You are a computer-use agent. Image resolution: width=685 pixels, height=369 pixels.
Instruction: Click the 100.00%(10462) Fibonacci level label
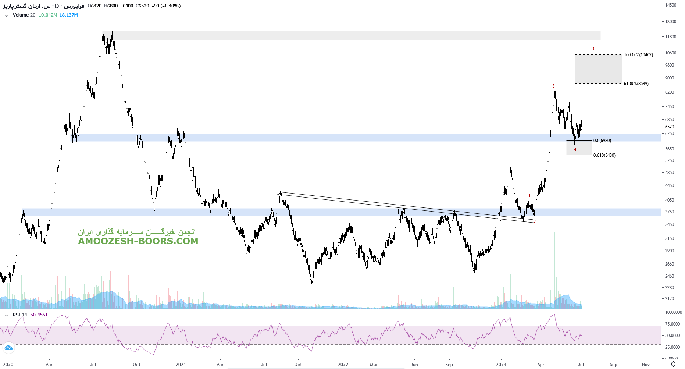pos(638,55)
